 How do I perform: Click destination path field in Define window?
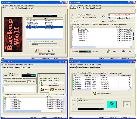tap(122, 21)
